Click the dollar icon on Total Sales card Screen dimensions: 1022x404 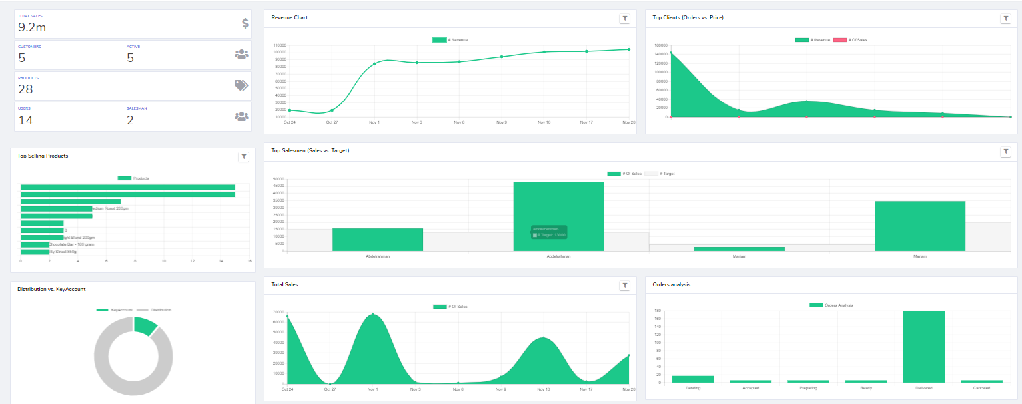pos(245,22)
